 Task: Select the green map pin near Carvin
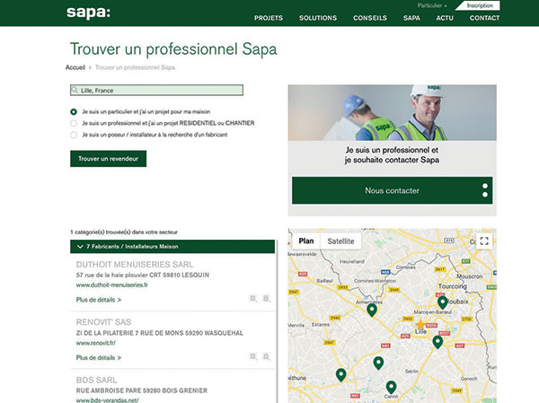click(391, 387)
